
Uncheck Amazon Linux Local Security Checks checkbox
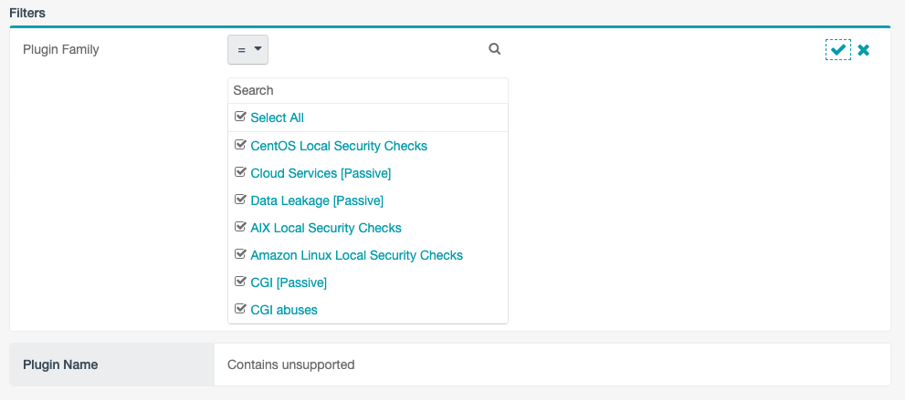pyautogui.click(x=240, y=255)
